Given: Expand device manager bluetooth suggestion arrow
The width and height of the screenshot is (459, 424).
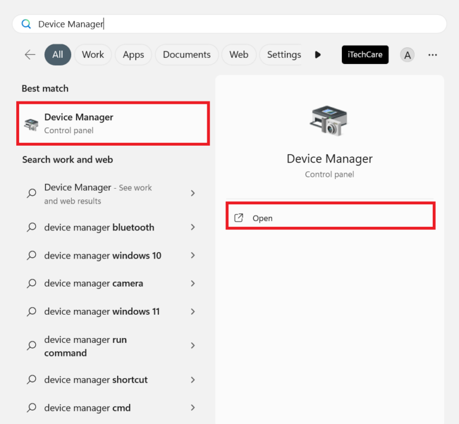Looking at the screenshot, I should coord(192,228).
